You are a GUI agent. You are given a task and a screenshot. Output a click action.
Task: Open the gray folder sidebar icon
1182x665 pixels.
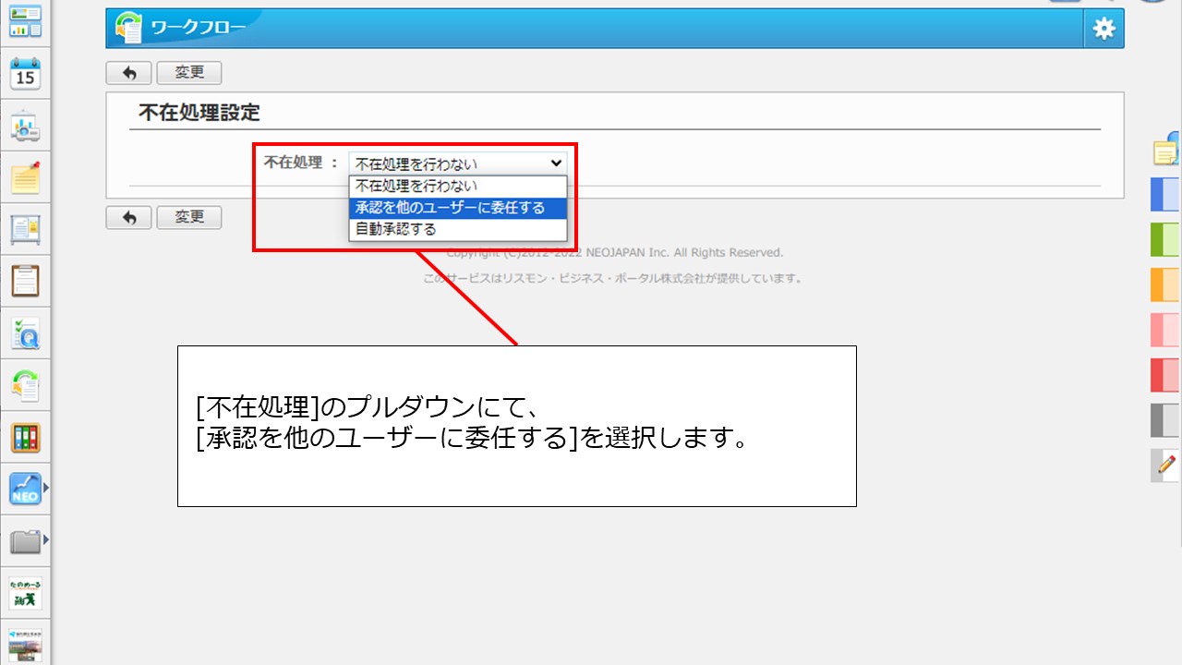[26, 541]
